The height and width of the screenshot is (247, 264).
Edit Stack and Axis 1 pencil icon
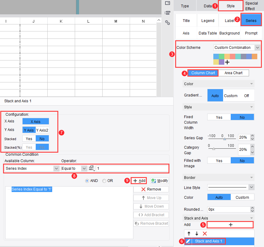coord(188,241)
